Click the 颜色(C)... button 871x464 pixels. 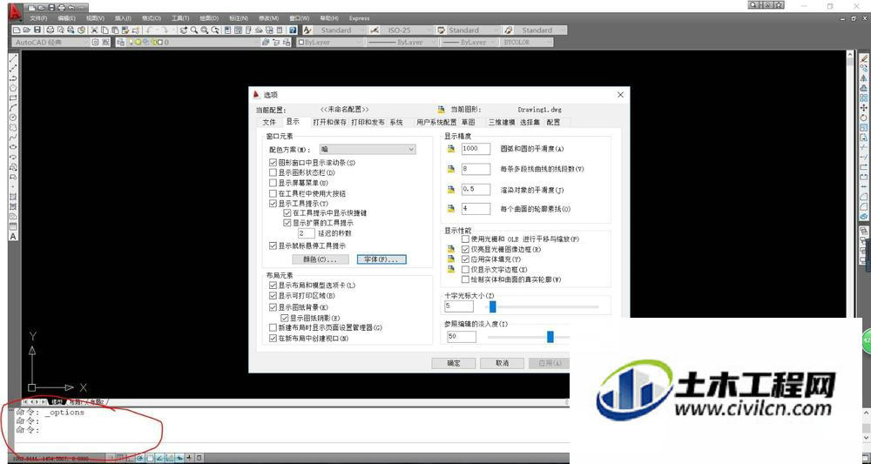pos(320,259)
